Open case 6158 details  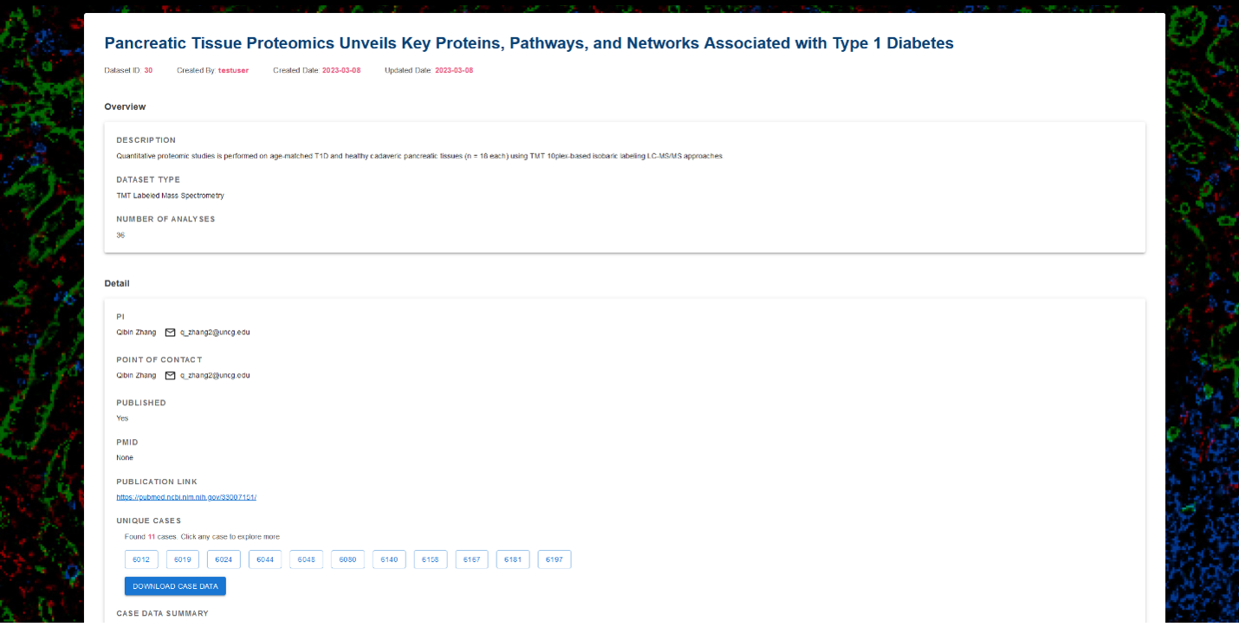[431, 559]
